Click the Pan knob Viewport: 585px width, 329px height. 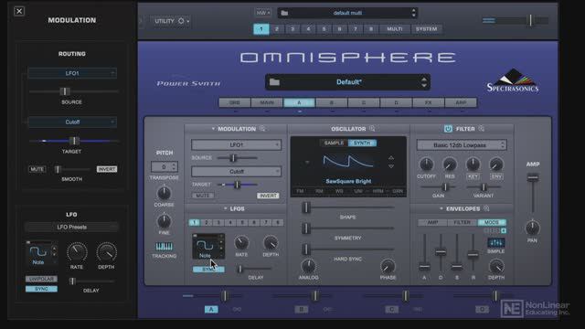click(x=532, y=228)
